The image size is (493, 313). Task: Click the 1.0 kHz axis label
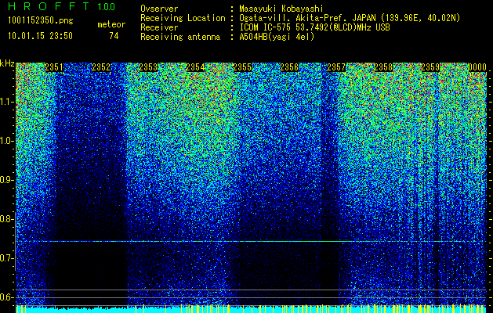coord(7,141)
